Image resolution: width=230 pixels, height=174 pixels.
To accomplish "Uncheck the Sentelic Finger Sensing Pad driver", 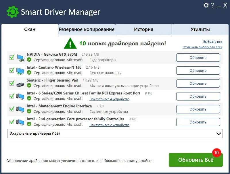I will point(11,83).
